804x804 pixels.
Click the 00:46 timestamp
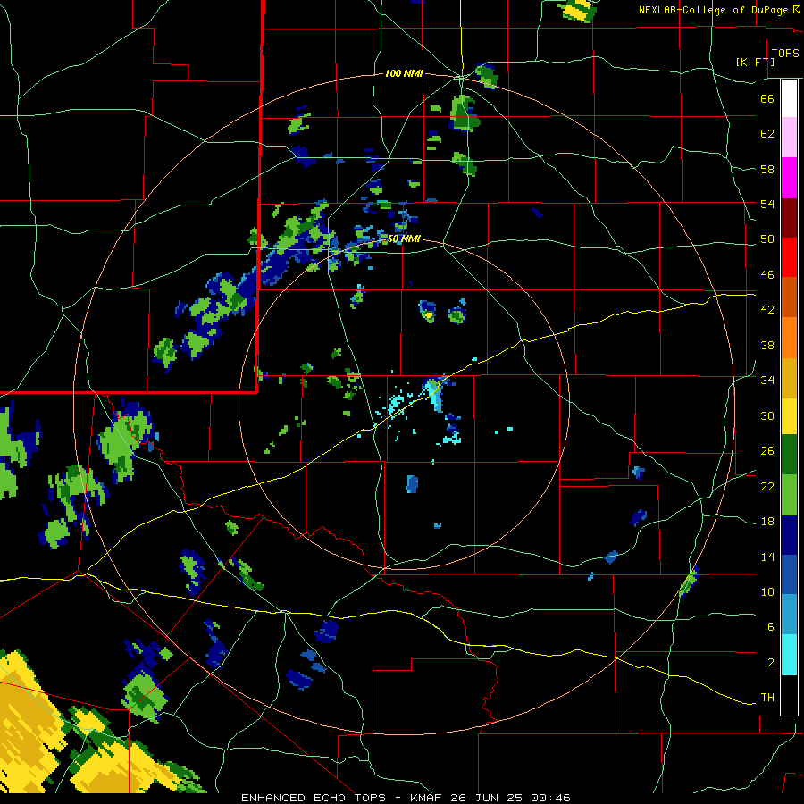tap(550, 798)
